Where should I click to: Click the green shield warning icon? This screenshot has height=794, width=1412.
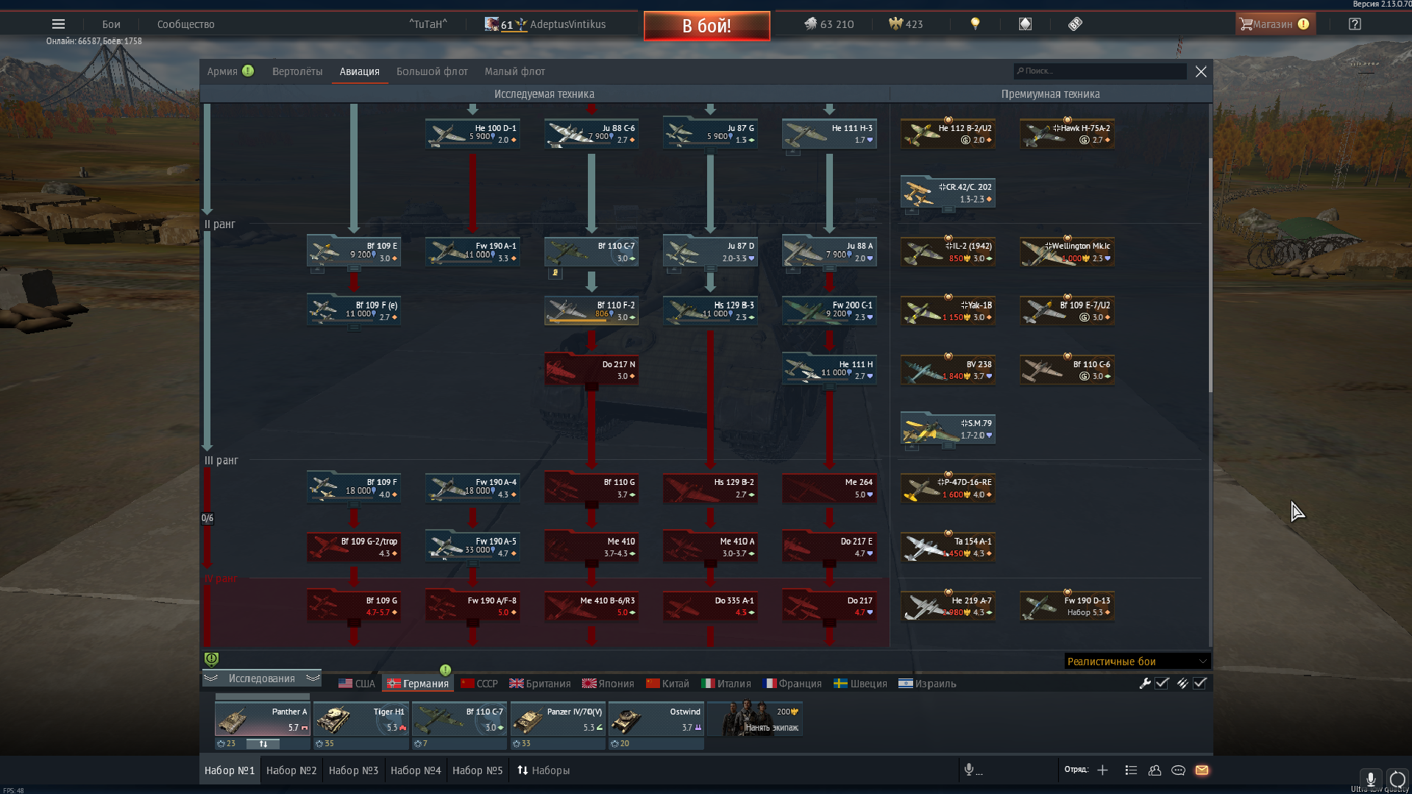(211, 659)
